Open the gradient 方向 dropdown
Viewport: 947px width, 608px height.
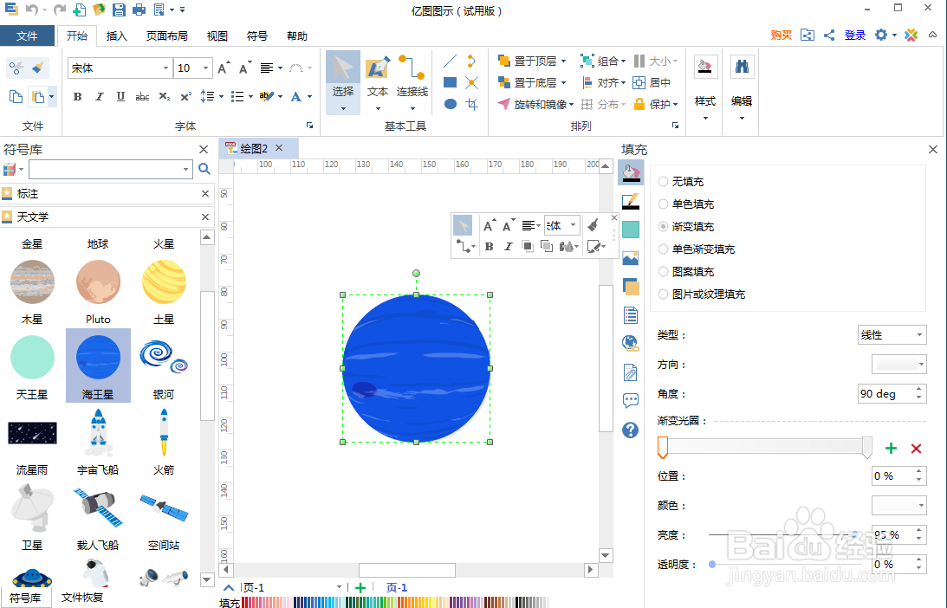(x=898, y=364)
